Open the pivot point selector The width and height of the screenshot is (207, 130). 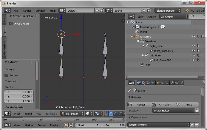pyautogui.click(x=99, y=113)
